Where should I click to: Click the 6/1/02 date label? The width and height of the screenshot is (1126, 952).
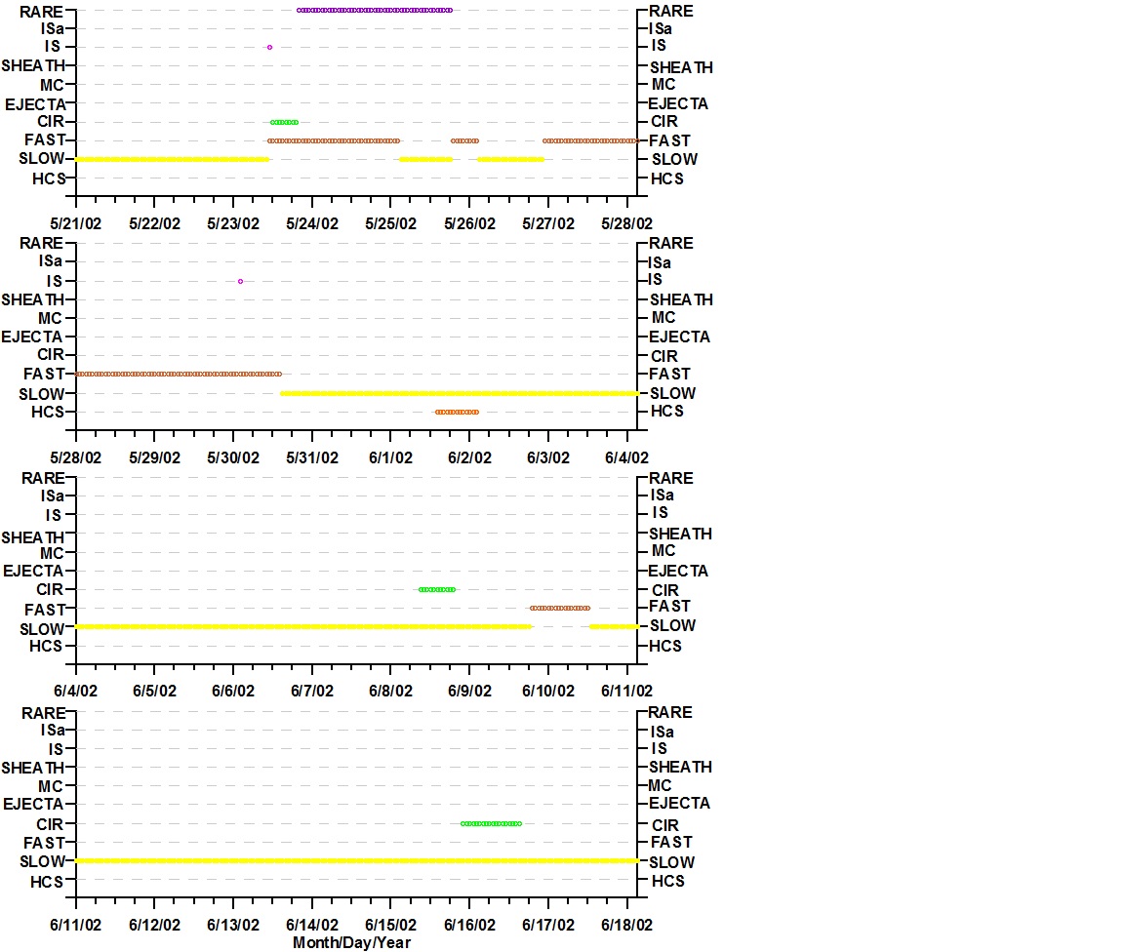[390, 457]
